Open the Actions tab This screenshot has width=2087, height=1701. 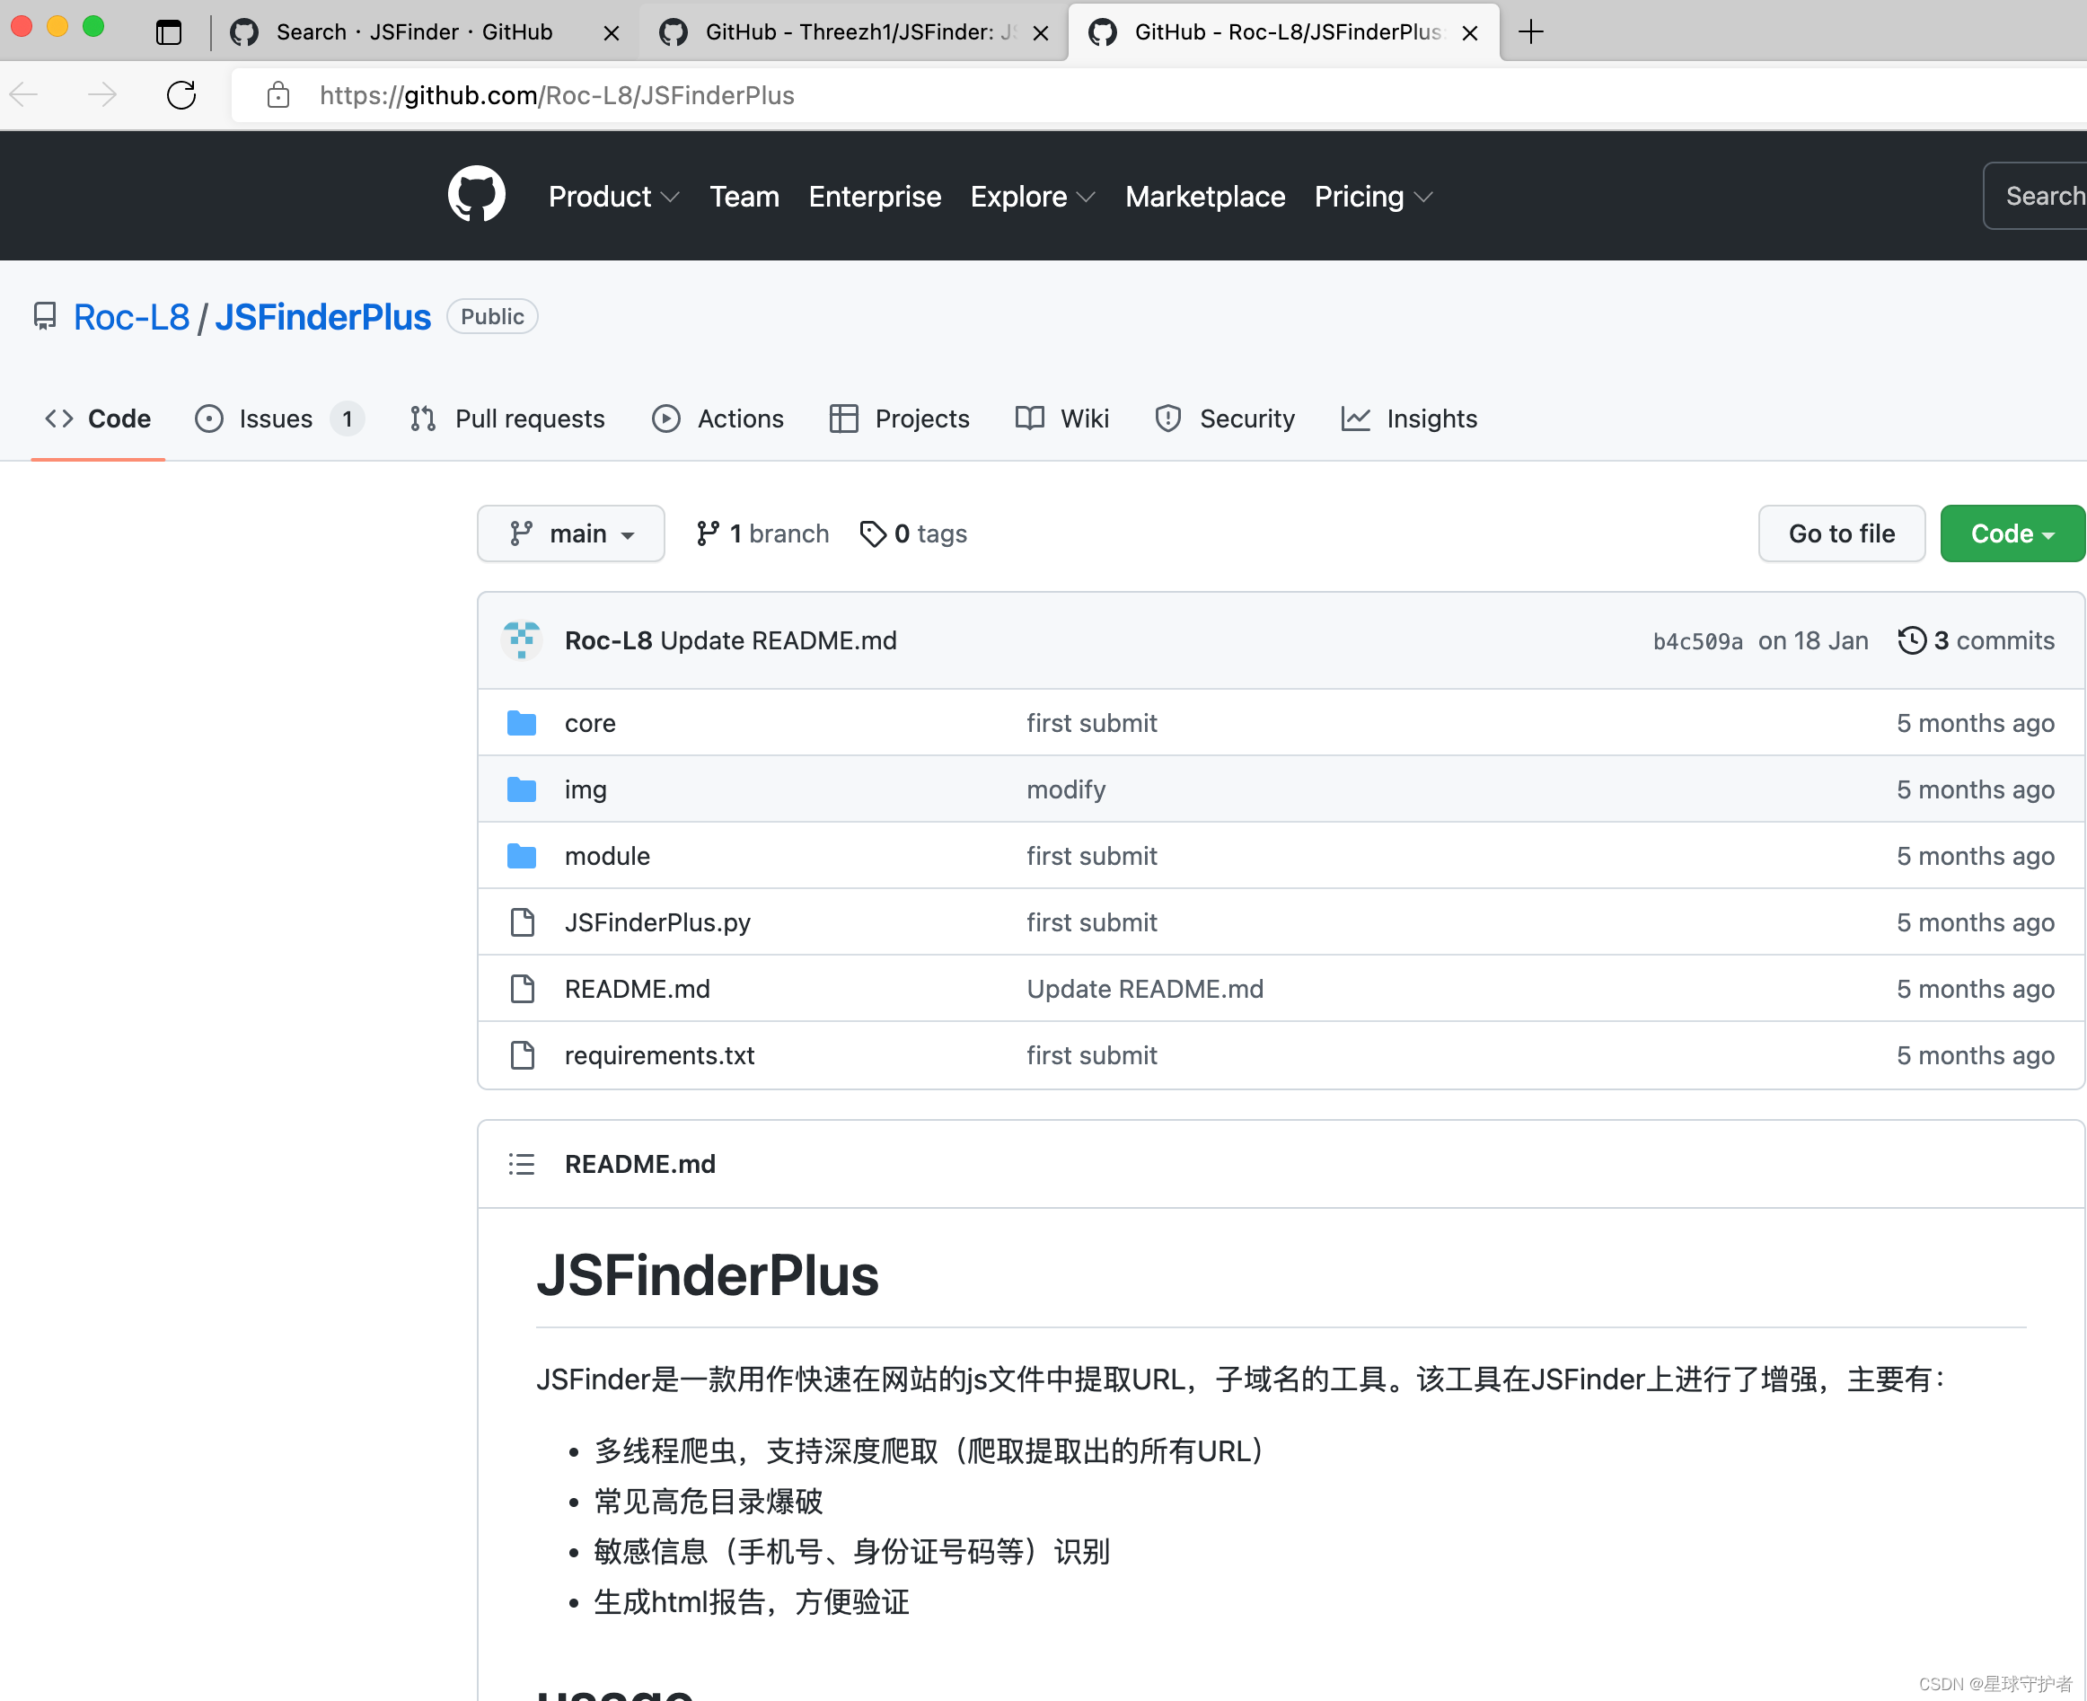[x=718, y=419]
